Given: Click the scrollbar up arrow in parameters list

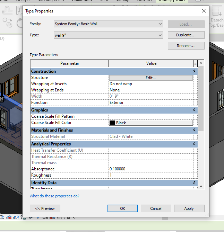Looking at the screenshot, I should 201,63.
